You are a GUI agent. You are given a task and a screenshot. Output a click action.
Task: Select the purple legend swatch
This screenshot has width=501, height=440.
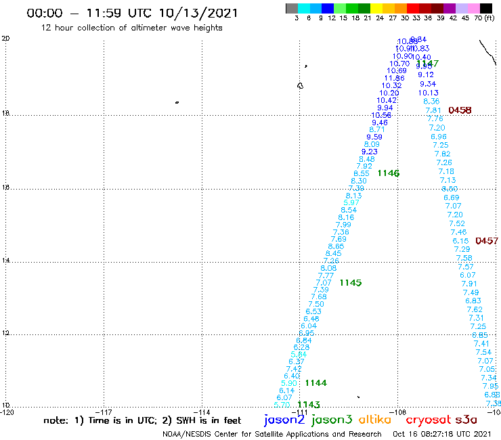(449, 8)
